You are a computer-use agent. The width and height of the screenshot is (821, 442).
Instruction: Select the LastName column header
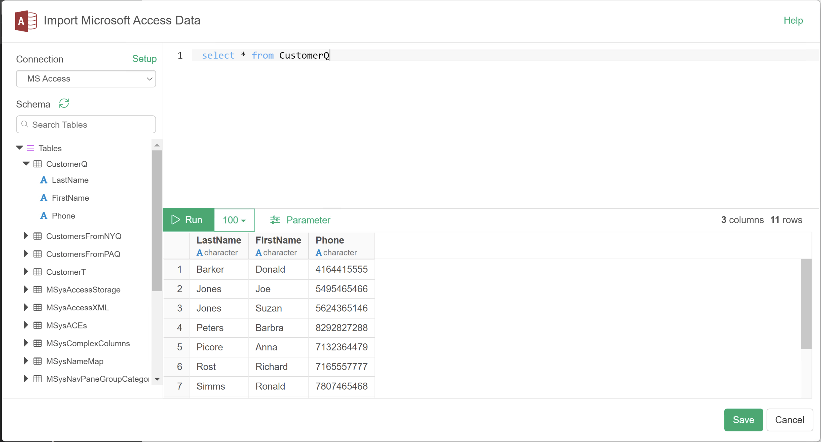tap(219, 245)
